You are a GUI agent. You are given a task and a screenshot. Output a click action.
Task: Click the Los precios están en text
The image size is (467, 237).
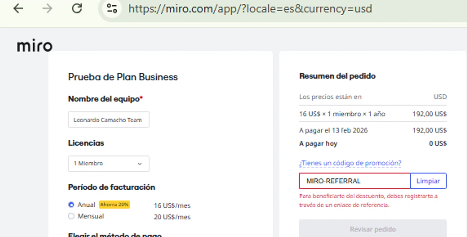click(x=330, y=97)
